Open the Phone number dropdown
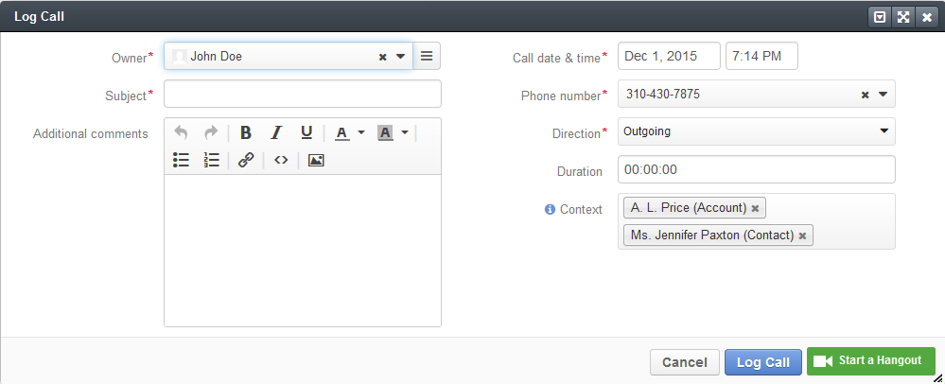Viewport: 945px width, 384px height. 883,94
